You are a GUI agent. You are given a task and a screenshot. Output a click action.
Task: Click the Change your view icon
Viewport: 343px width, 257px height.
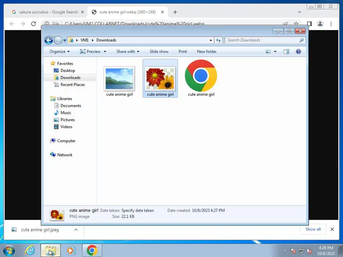click(268, 52)
